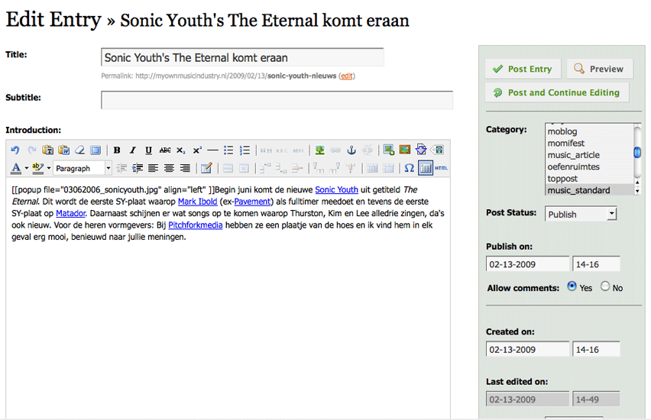
Task: Toggle bold formatting
Action: pyautogui.click(x=117, y=150)
